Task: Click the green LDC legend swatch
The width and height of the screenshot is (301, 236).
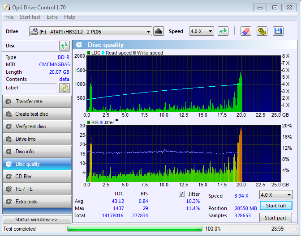Action: [x=89, y=53]
